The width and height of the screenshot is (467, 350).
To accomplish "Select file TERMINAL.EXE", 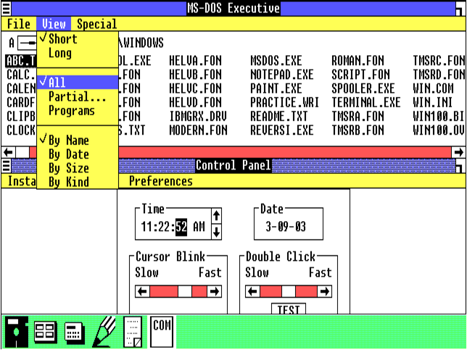I will (x=366, y=102).
